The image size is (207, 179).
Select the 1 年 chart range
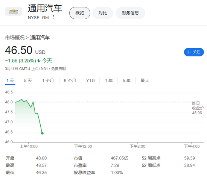point(109,80)
